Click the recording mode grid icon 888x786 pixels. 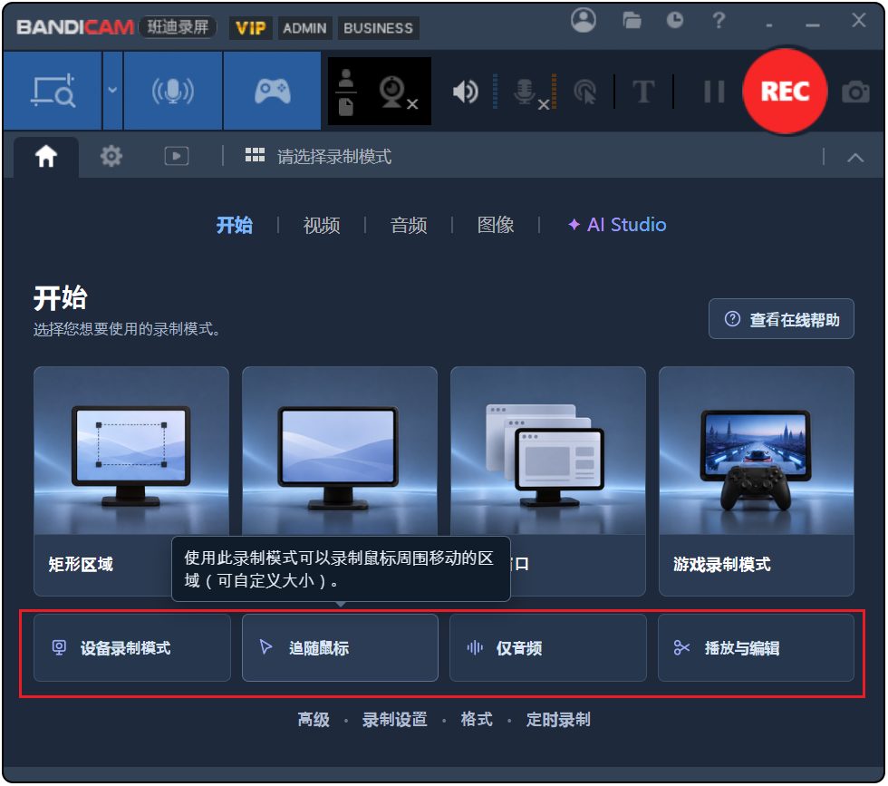pyautogui.click(x=255, y=155)
